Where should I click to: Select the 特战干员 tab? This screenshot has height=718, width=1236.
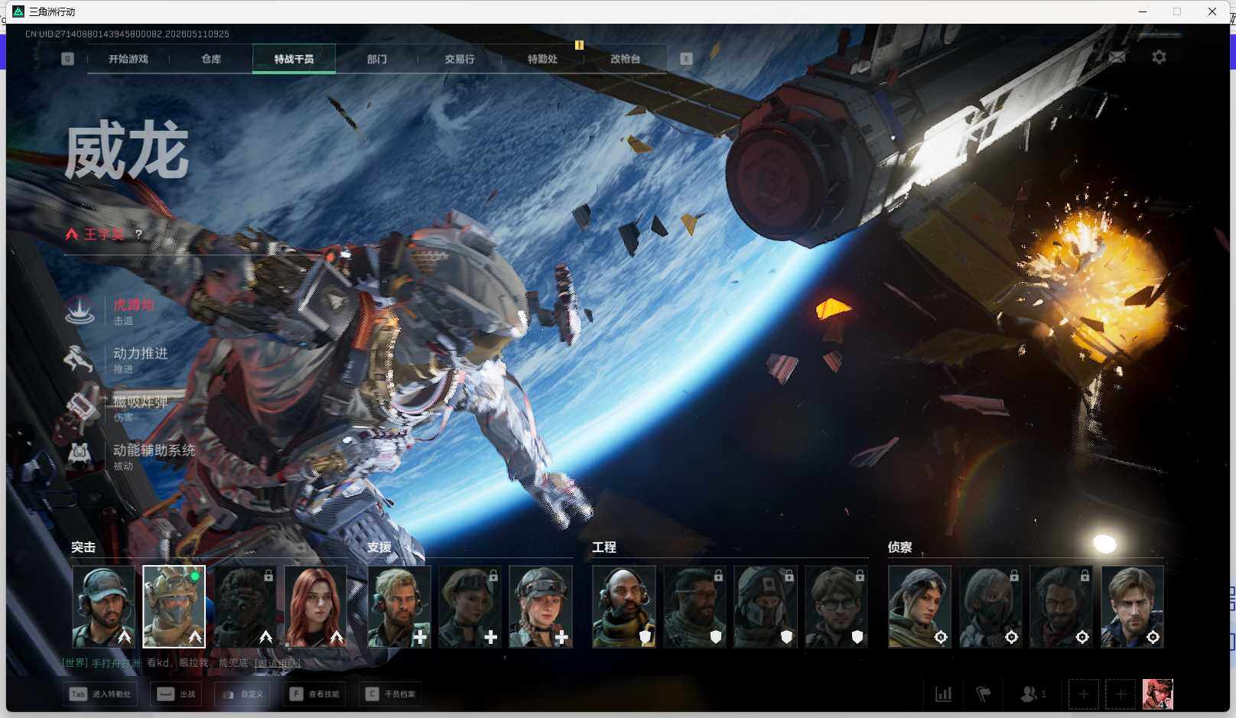(x=294, y=59)
